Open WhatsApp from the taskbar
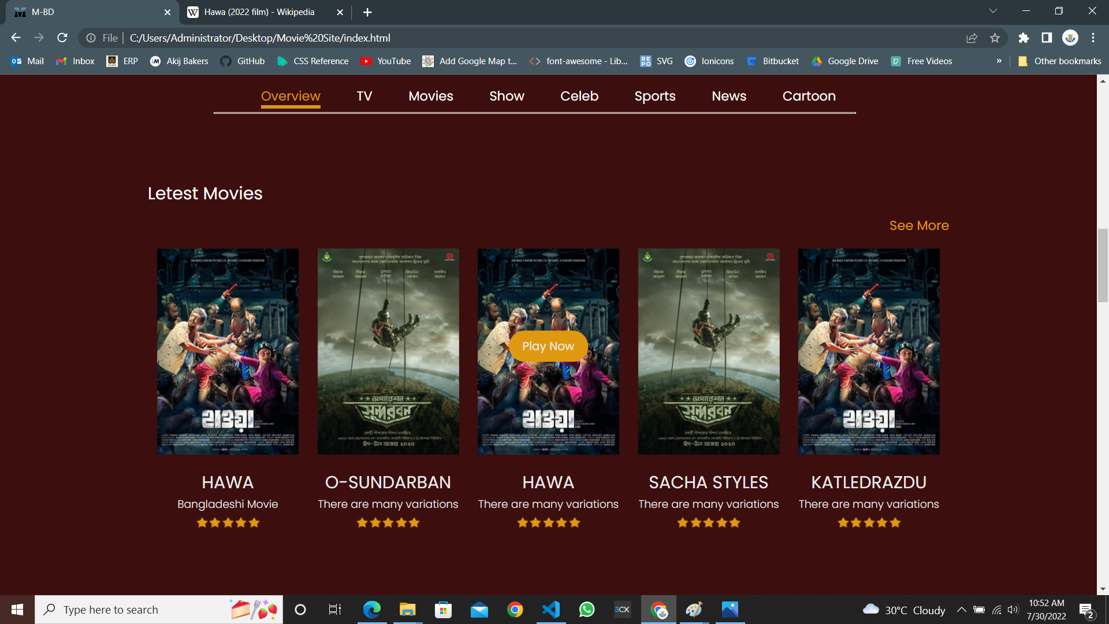 pos(587,610)
